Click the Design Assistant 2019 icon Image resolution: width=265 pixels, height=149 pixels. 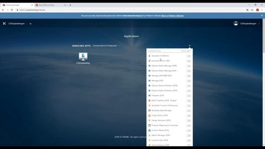click(149, 120)
